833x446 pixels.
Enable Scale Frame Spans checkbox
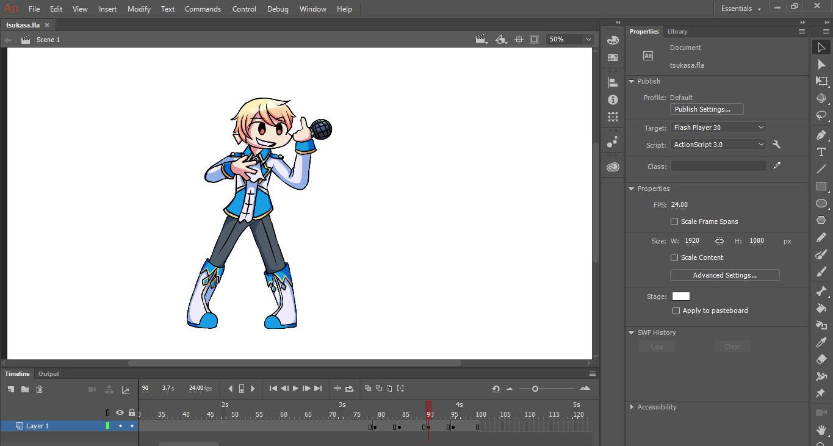(674, 221)
